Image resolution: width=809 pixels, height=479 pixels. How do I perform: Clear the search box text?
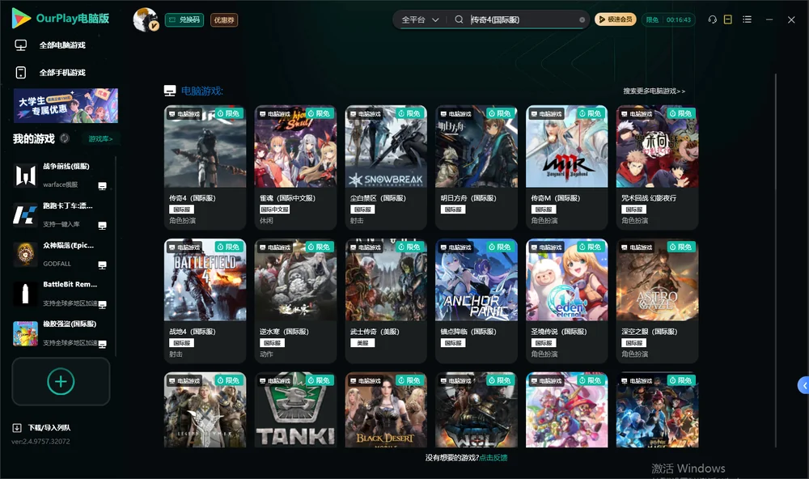(x=582, y=20)
